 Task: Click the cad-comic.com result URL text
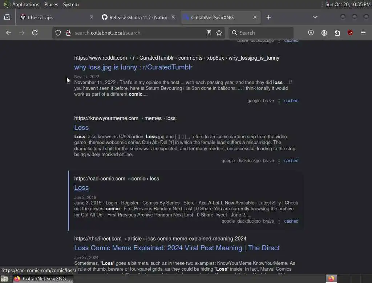[117, 179]
